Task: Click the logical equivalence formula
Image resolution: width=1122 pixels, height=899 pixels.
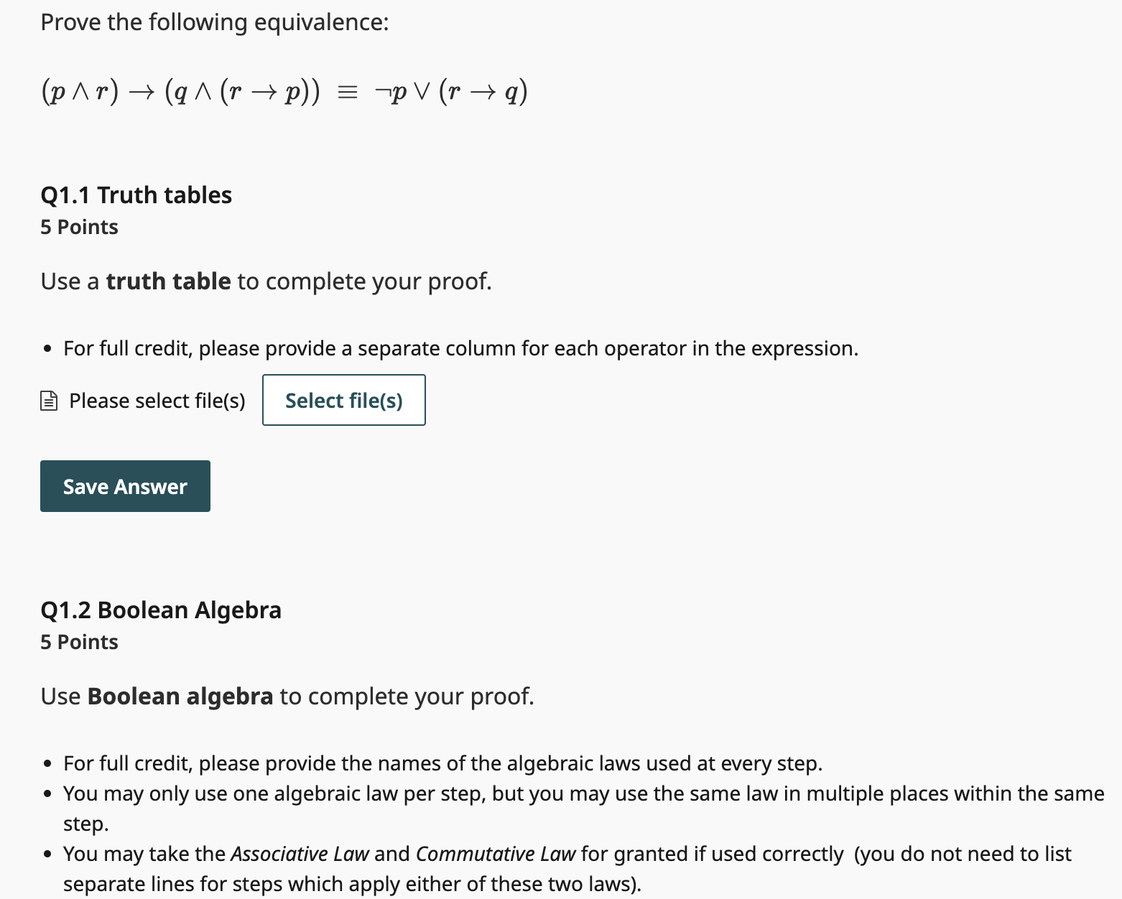Action: 283,90
